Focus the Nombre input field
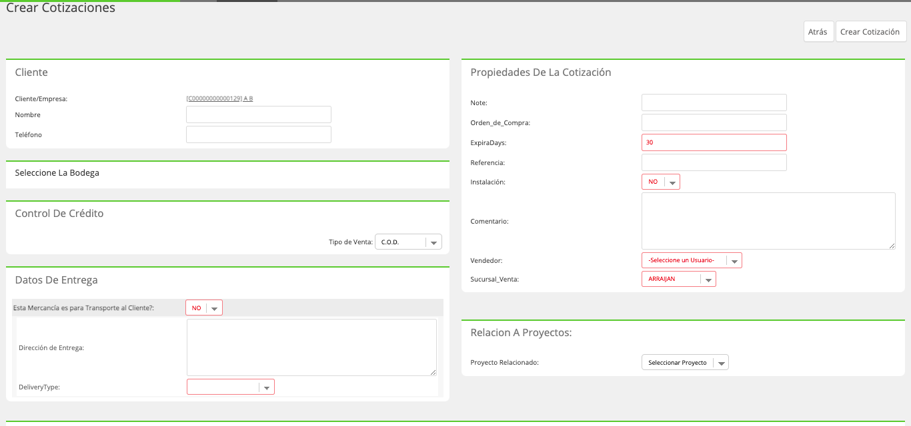Image resolution: width=911 pixels, height=426 pixels. pyautogui.click(x=259, y=114)
